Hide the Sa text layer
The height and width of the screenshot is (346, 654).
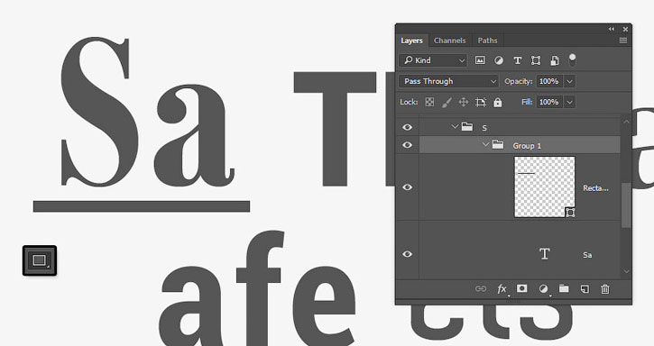(x=408, y=254)
